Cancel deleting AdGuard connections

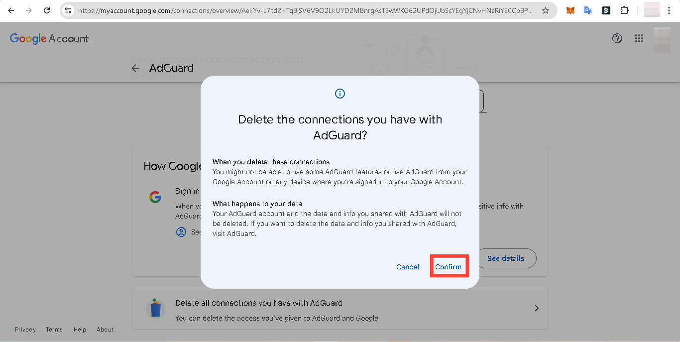coord(408,267)
